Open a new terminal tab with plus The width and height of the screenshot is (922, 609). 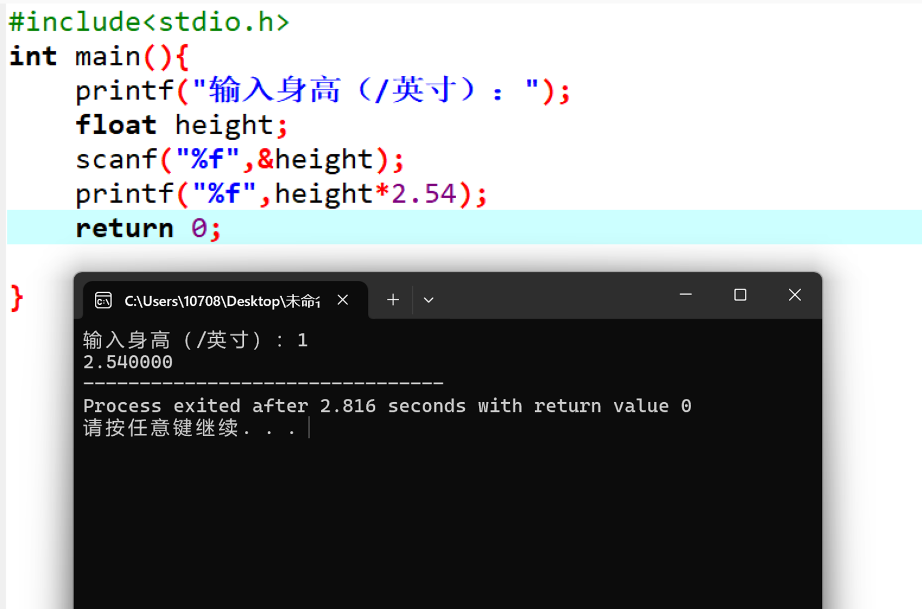(x=393, y=300)
